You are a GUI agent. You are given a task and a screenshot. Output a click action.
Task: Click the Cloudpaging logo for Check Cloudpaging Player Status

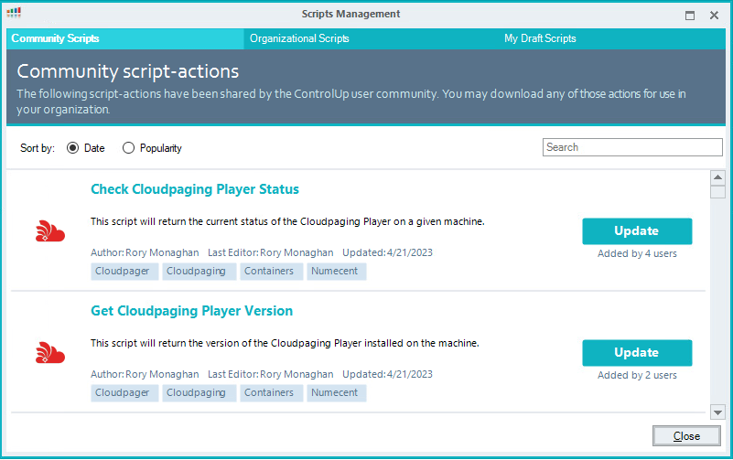pyautogui.click(x=50, y=230)
